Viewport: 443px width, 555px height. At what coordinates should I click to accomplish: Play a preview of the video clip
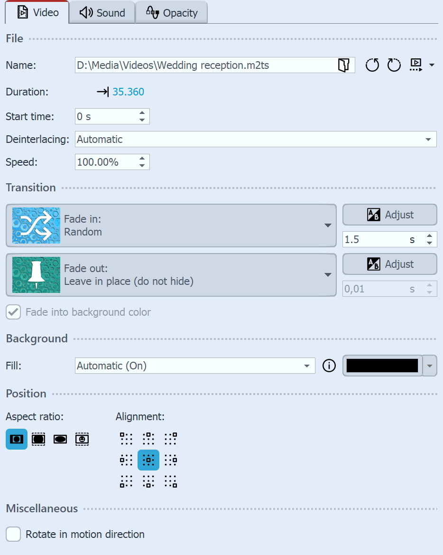(415, 65)
